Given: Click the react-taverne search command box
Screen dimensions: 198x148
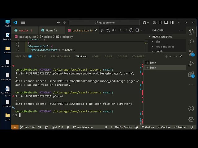Looking at the screenshot, I should pos(104,23).
